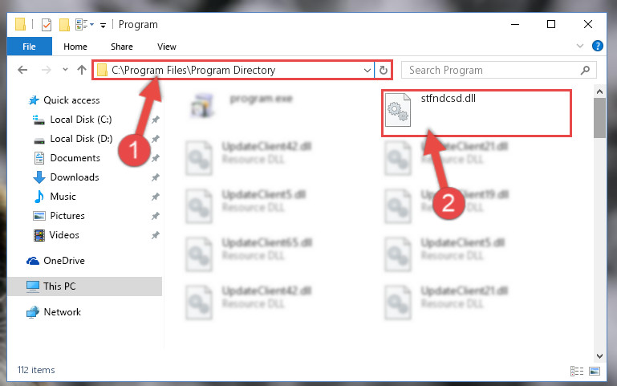Click the Search Program input field
This screenshot has width=617, height=386.
click(x=492, y=70)
